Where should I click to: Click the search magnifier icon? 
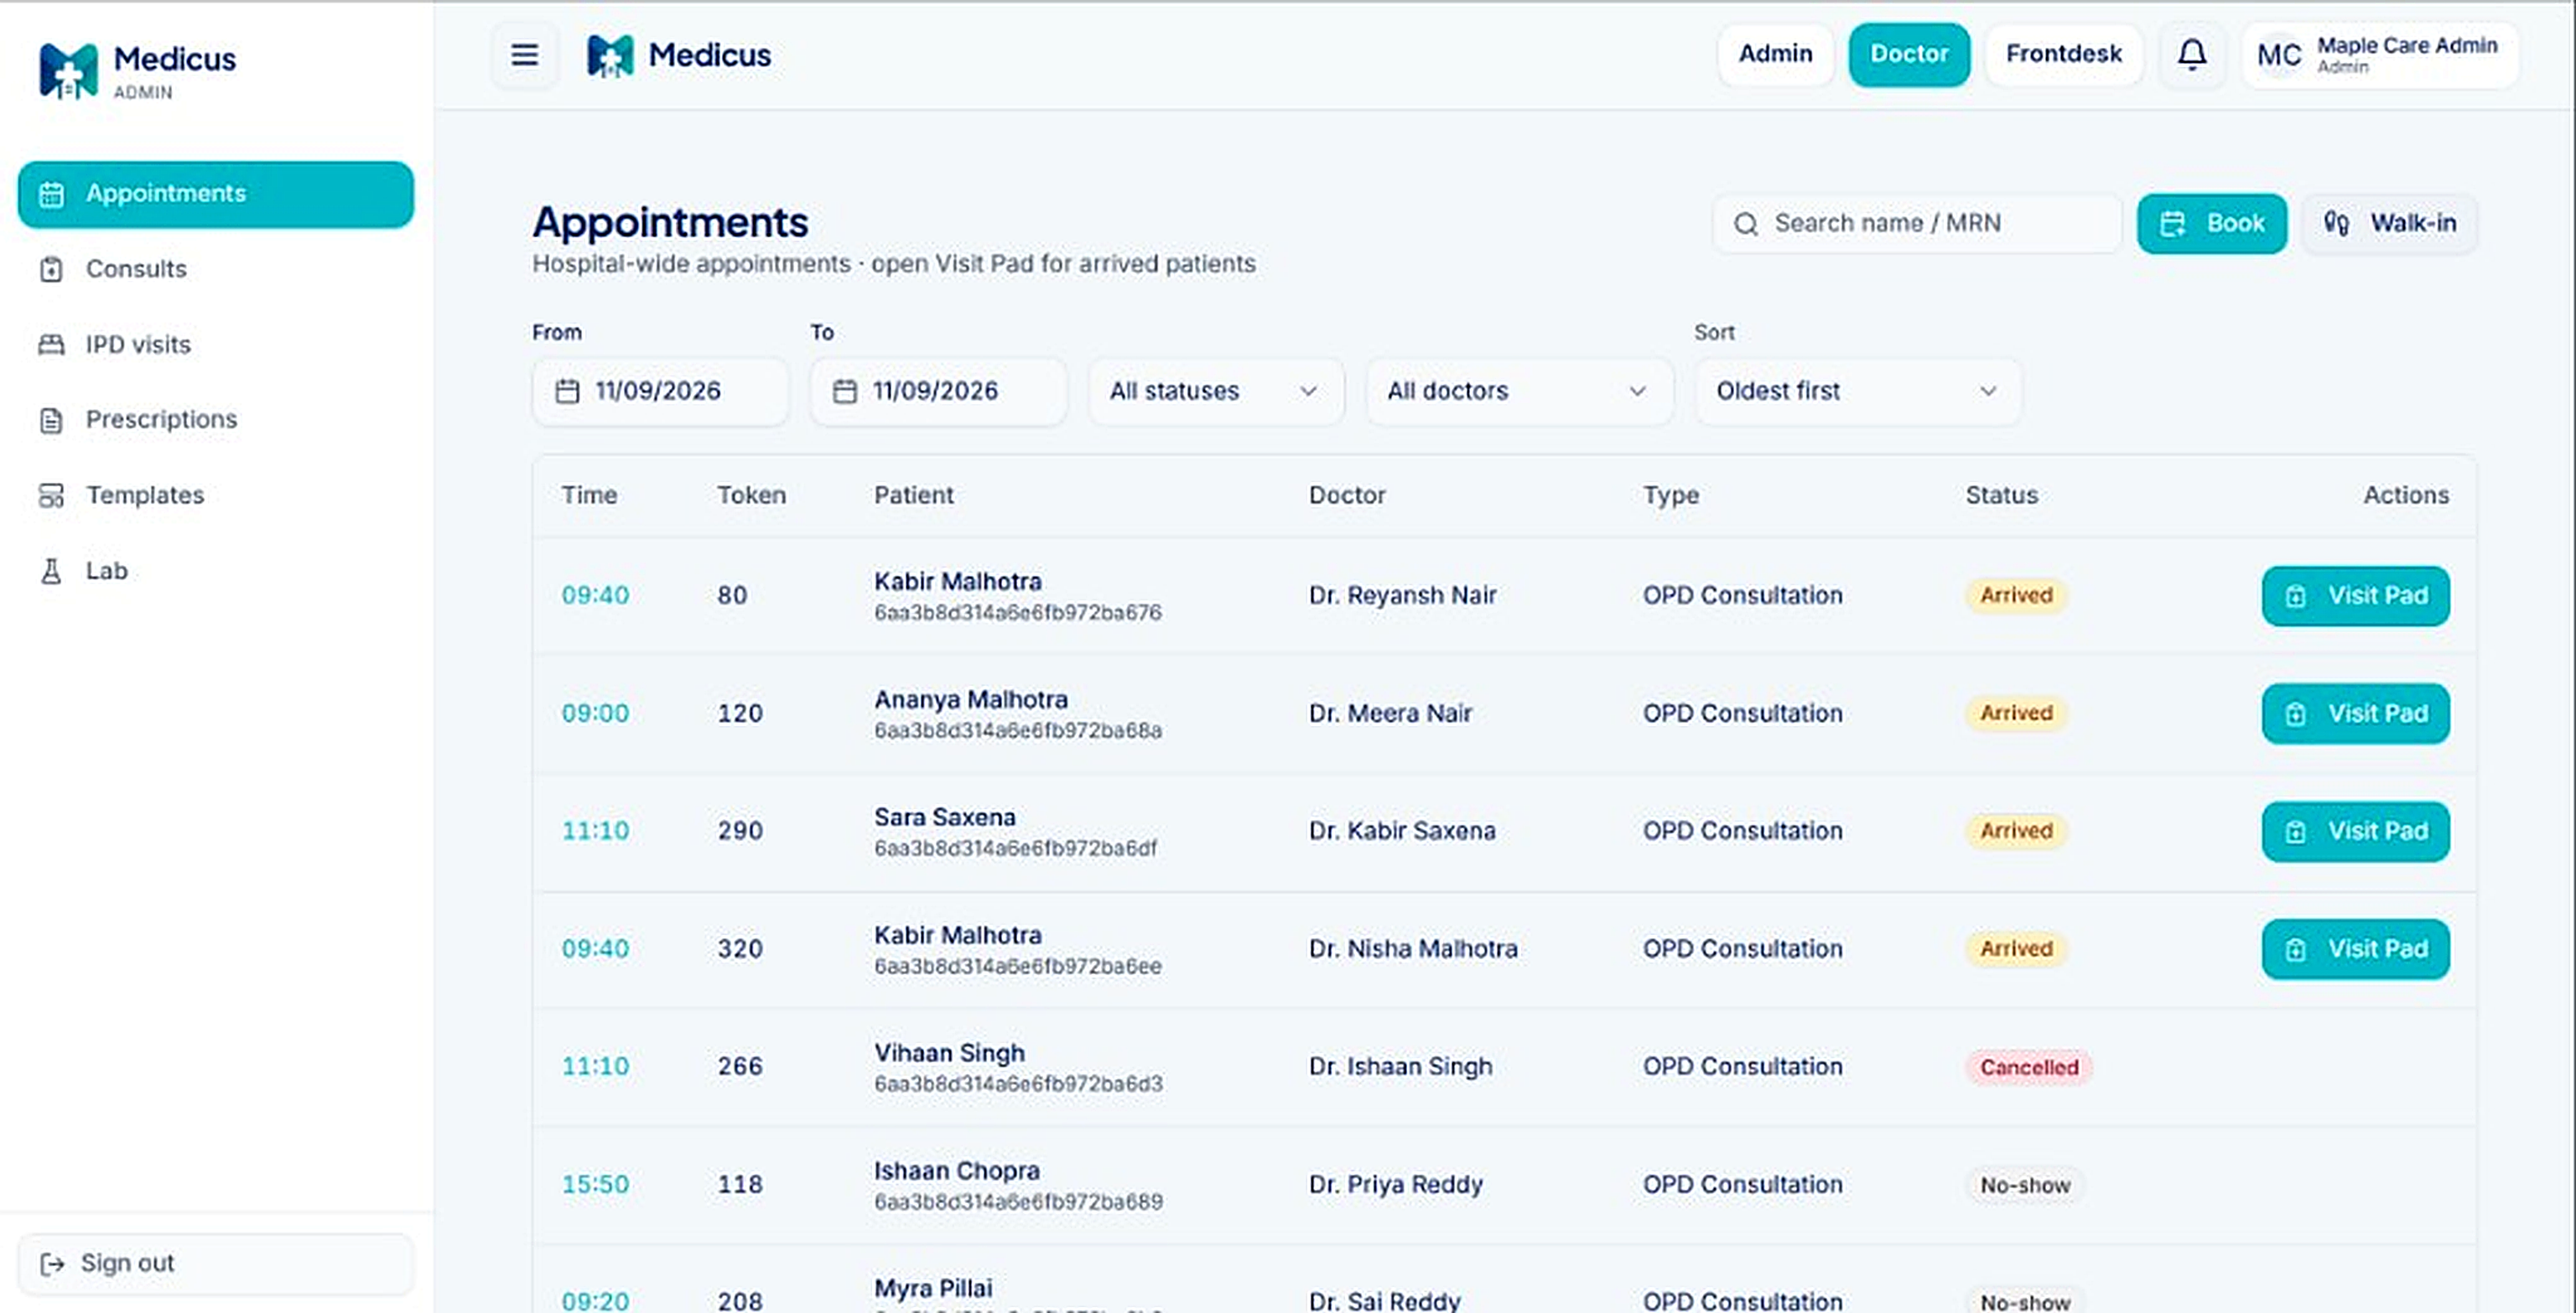tap(1746, 224)
